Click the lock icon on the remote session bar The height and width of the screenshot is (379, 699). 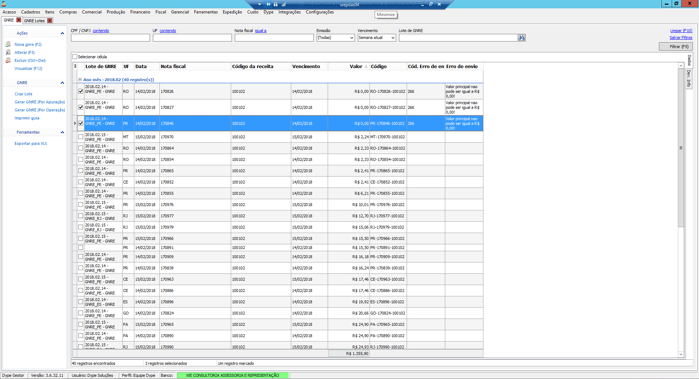(x=276, y=4)
